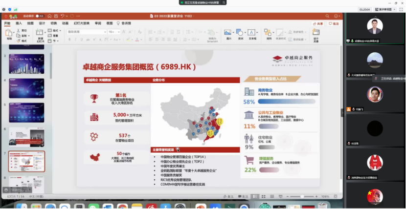
Task: Open the 插入 Insert tab
Action: [x=19, y=23]
